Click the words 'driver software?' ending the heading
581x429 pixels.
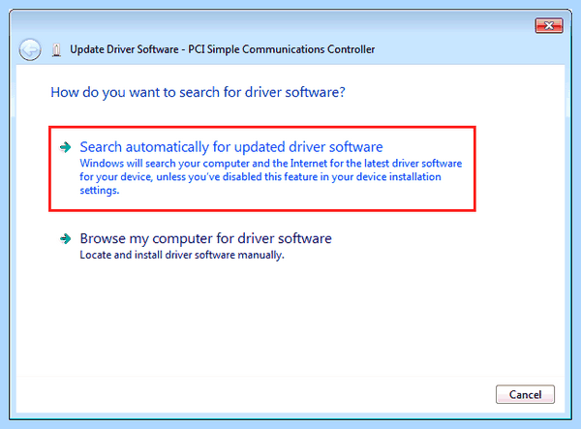click(295, 92)
